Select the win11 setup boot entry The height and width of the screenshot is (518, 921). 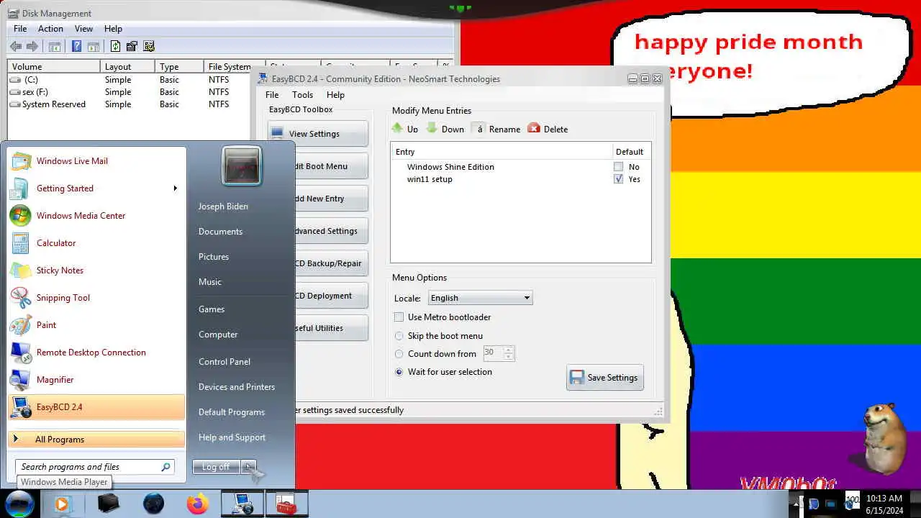point(430,179)
